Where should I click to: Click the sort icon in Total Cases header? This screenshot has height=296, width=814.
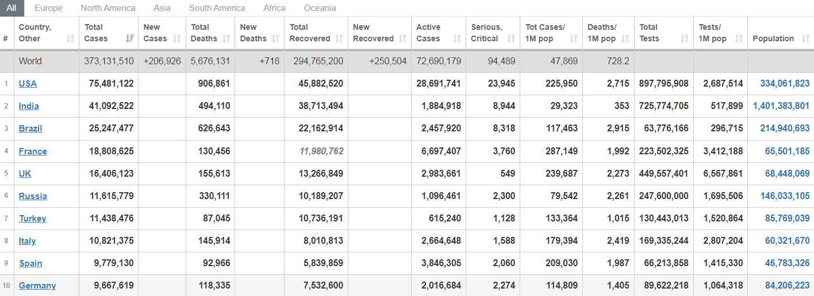[x=130, y=39]
